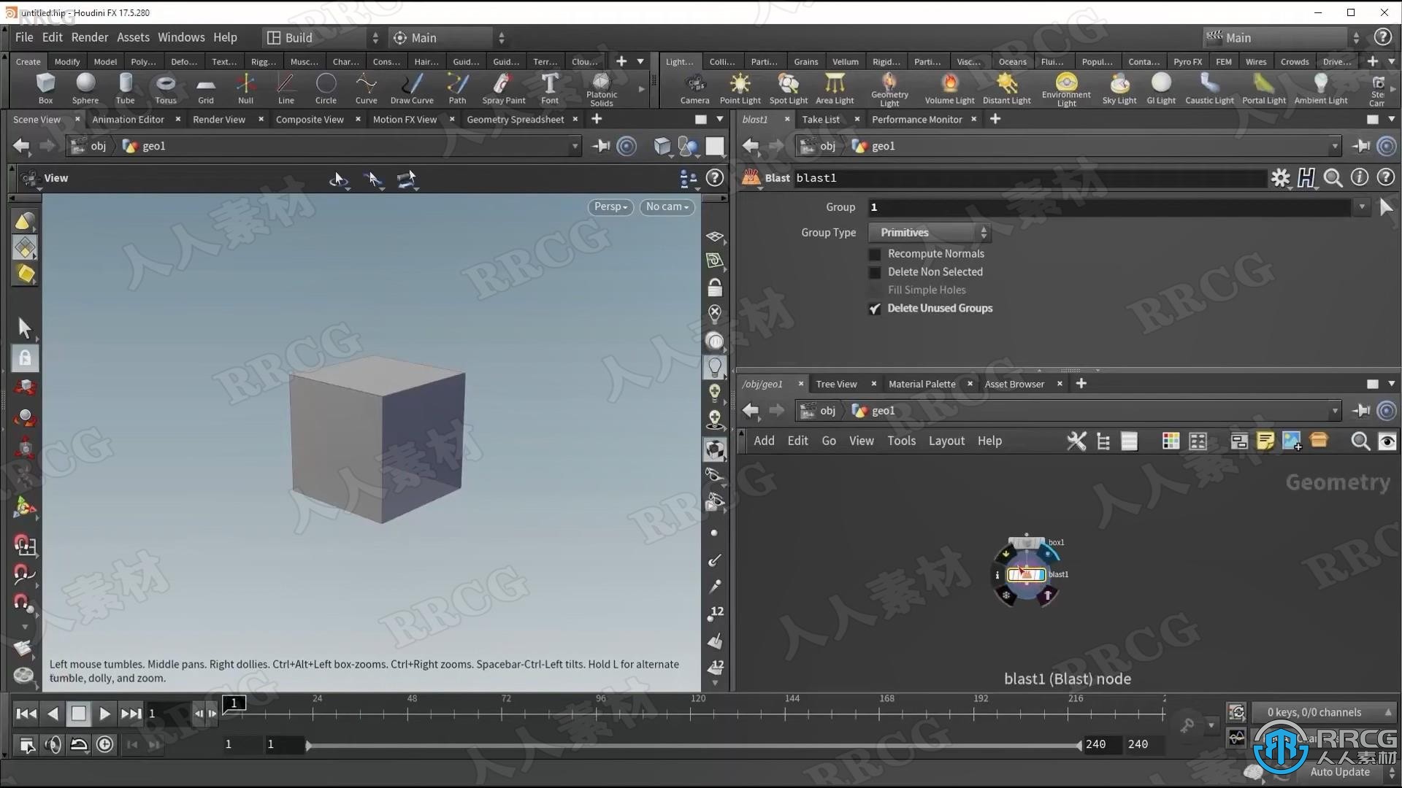Click the Group input field
This screenshot has height=788, width=1402.
(1108, 207)
